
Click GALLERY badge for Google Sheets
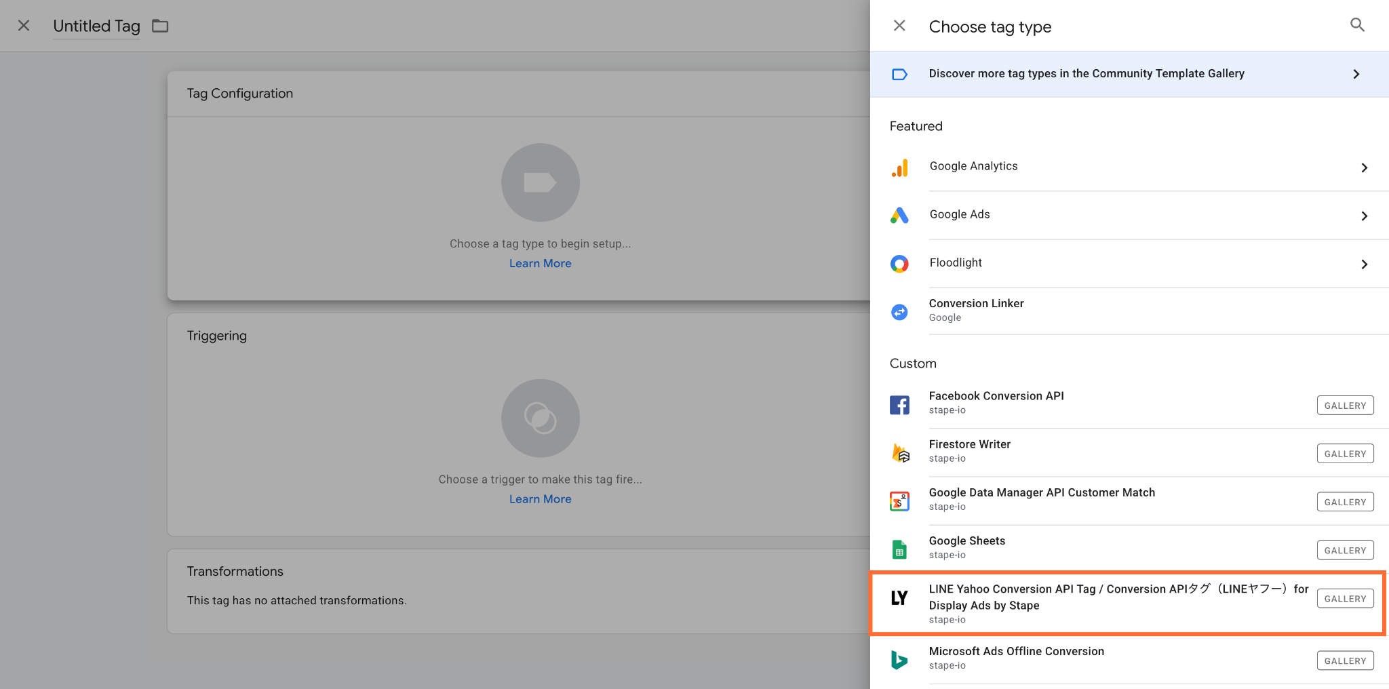(1345, 550)
